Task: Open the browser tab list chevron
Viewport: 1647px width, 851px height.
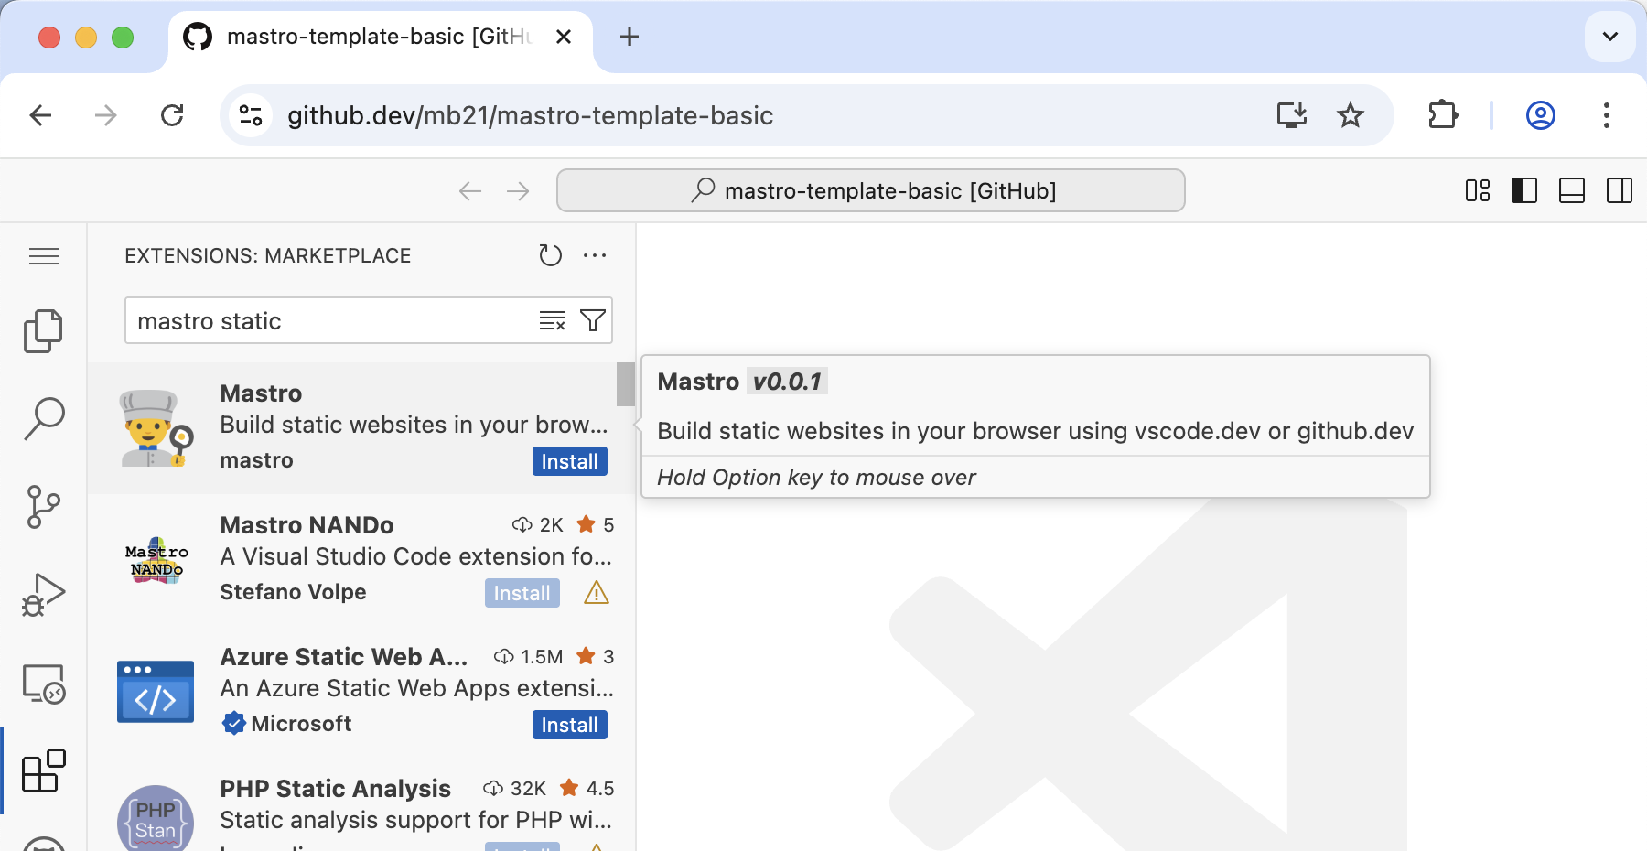Action: (x=1610, y=37)
